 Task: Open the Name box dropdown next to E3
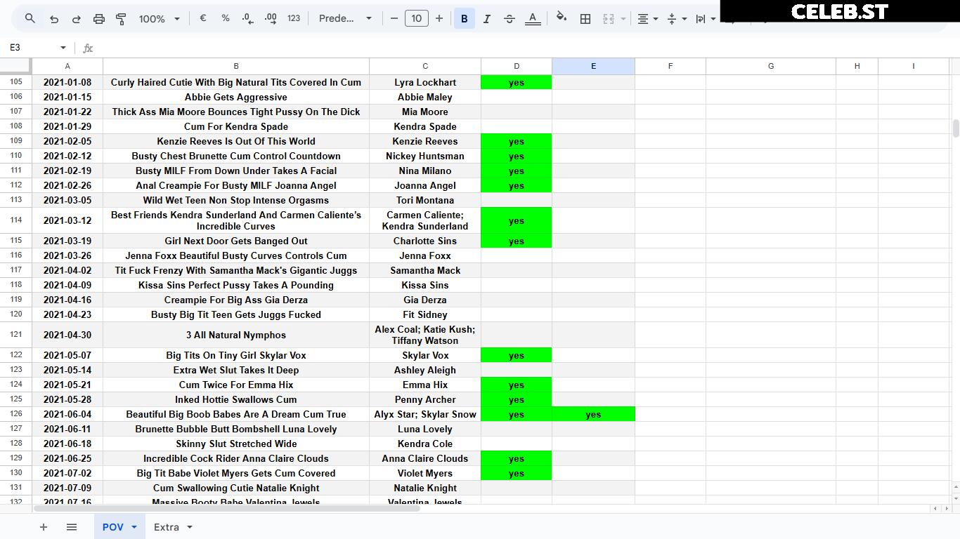[63, 48]
